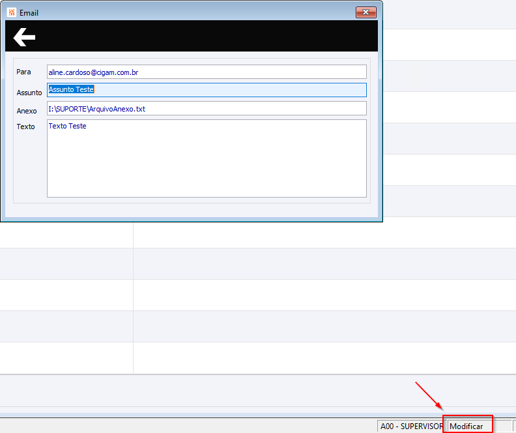
Task: Click the Assunto label
Action: (x=29, y=93)
